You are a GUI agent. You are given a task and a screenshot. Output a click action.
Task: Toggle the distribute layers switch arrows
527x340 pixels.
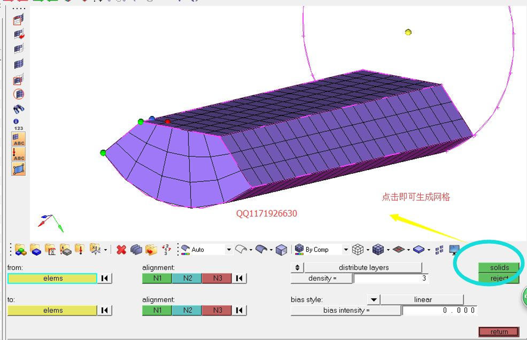pyautogui.click(x=297, y=268)
